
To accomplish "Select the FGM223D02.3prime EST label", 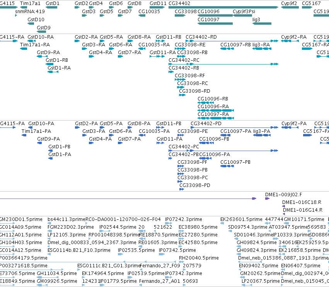I will 71,227.
